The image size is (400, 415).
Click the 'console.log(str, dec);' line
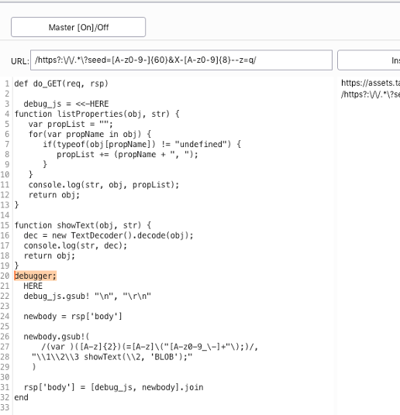[x=75, y=245]
